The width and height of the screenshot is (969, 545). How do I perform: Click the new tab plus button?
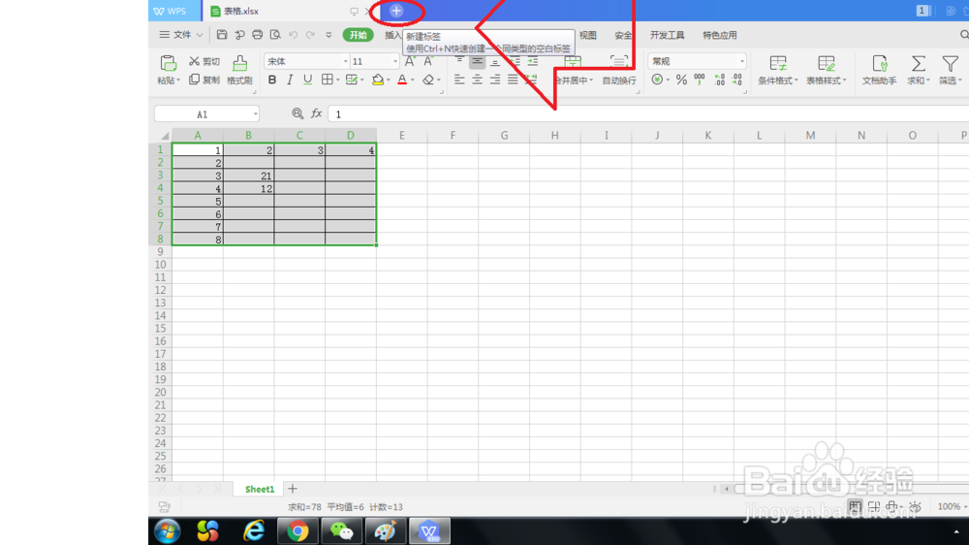[396, 11]
